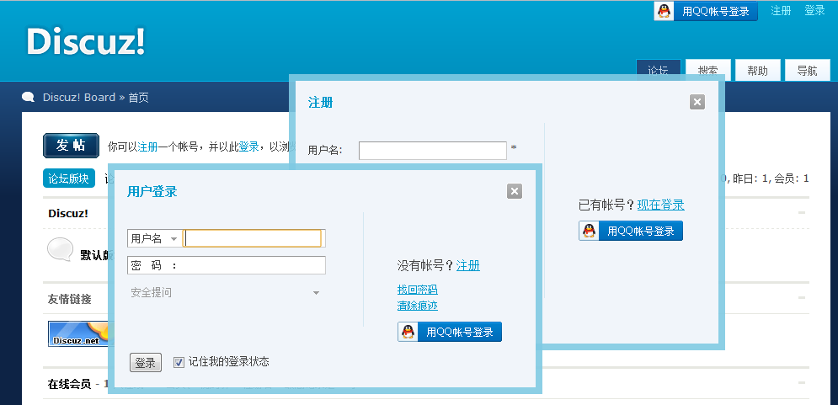This screenshot has width=838, height=405.
Task: Click the 清除痕迹 link
Action: coord(418,306)
